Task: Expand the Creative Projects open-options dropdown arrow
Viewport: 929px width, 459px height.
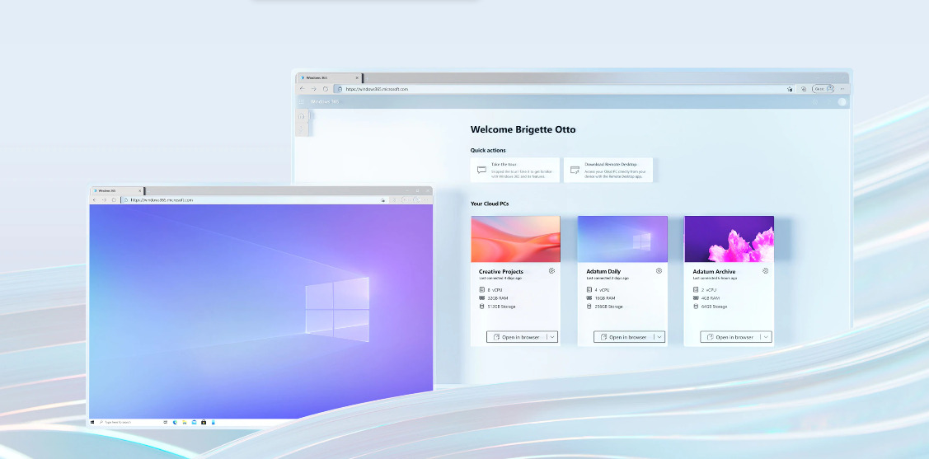Action: [552, 337]
